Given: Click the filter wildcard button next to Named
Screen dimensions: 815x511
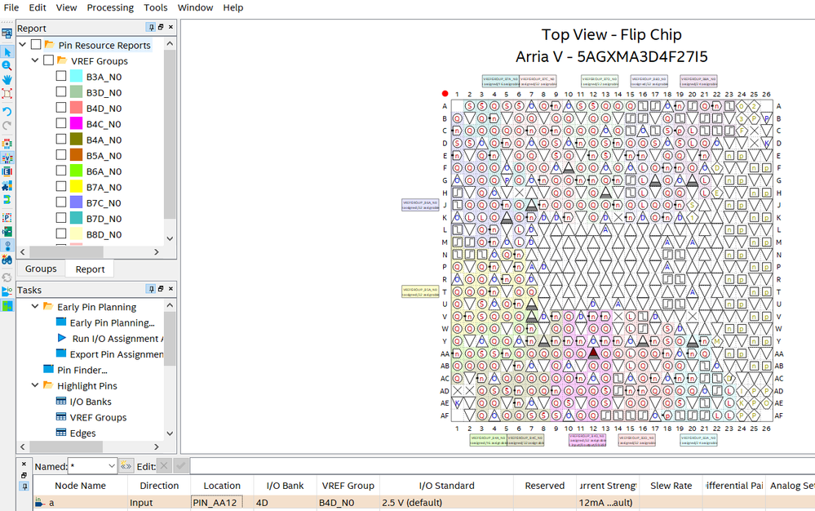Looking at the screenshot, I should [126, 466].
